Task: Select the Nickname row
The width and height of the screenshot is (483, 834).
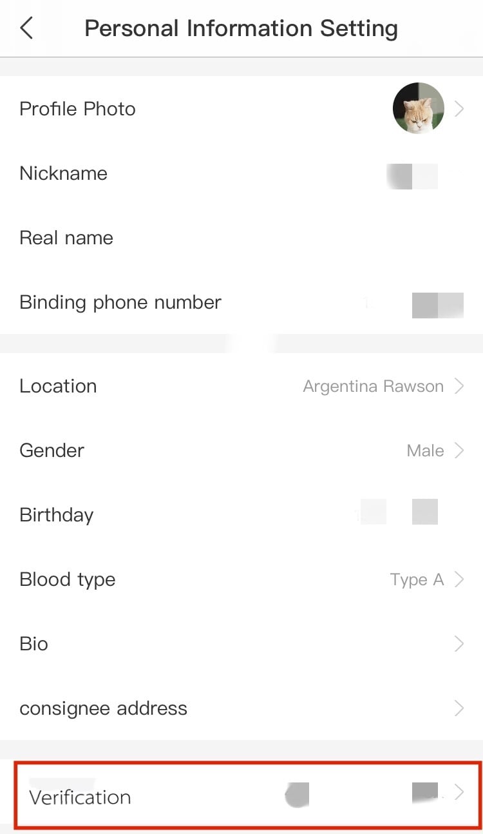Action: click(63, 173)
